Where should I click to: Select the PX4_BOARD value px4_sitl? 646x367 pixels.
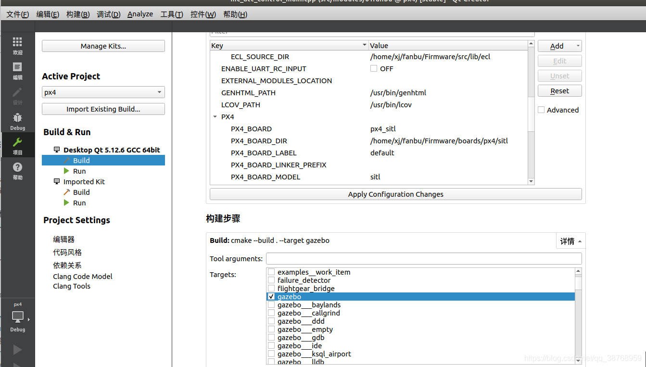click(x=383, y=128)
